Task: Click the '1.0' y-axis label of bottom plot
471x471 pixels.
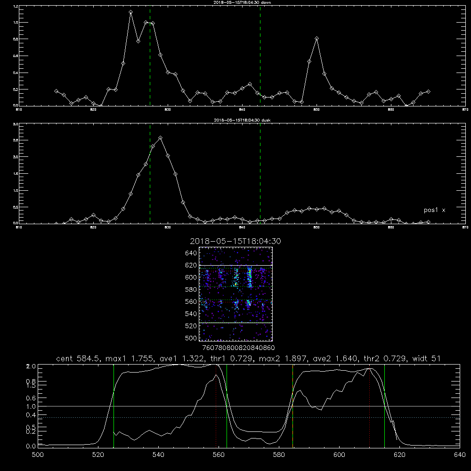Action: pyautogui.click(x=31, y=406)
